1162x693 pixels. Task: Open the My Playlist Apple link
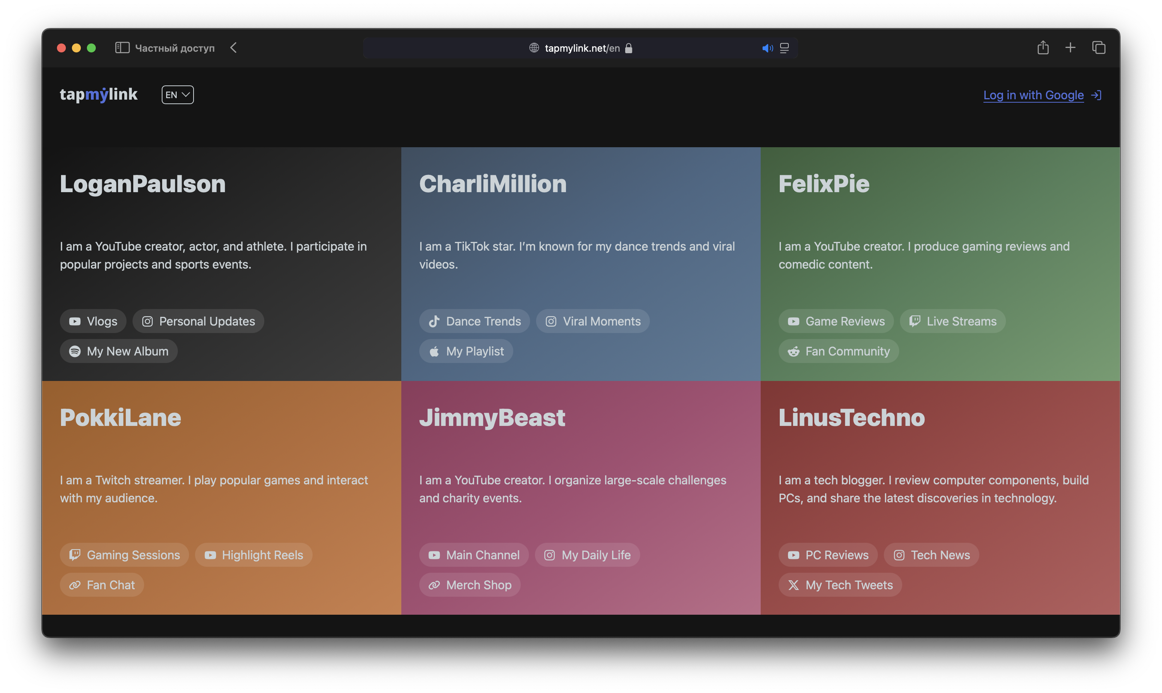(x=466, y=351)
